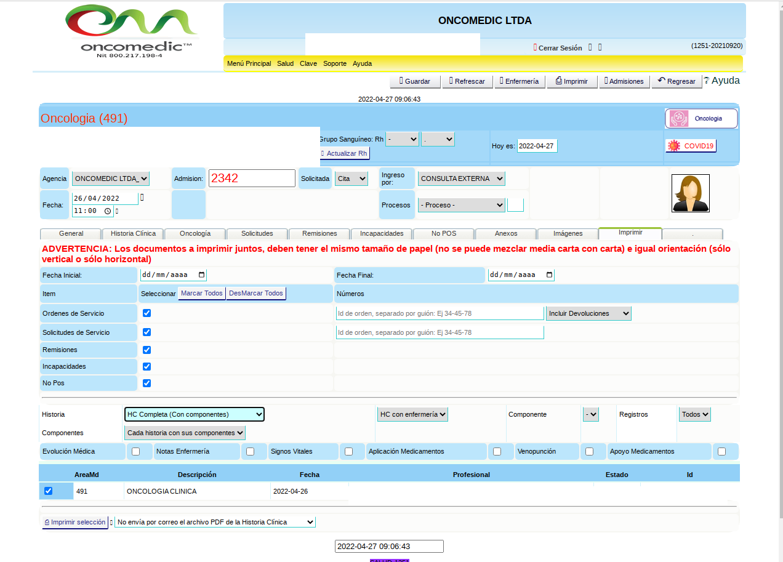
Task: Expand the Ingreso por Consulta Externa dropdown
Action: (460, 179)
